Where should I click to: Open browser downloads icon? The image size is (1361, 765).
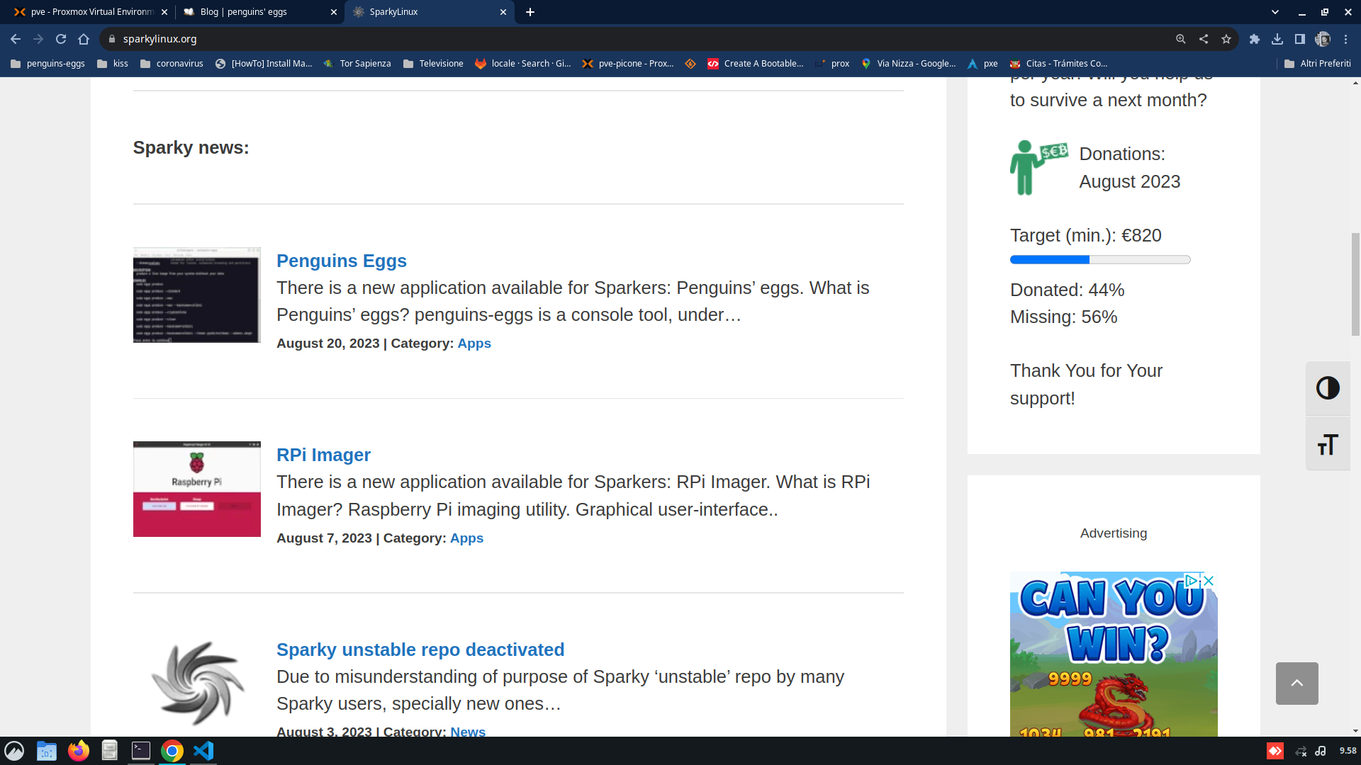1277,39
